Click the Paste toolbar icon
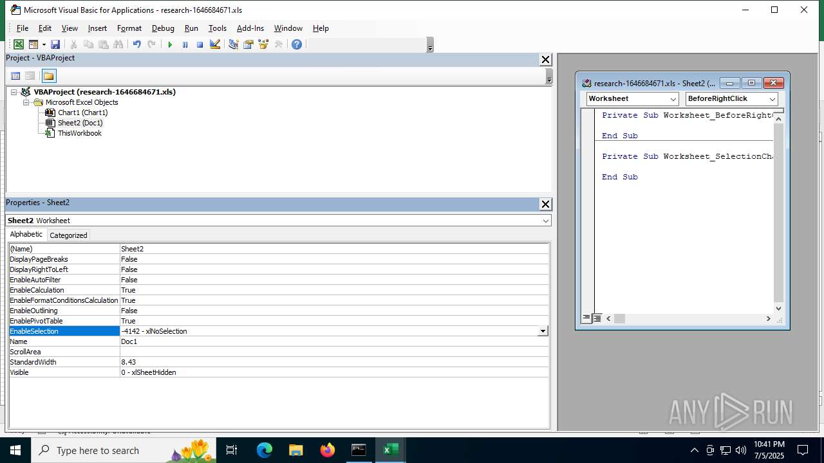Screen dimensions: 824x463 [x=103, y=44]
